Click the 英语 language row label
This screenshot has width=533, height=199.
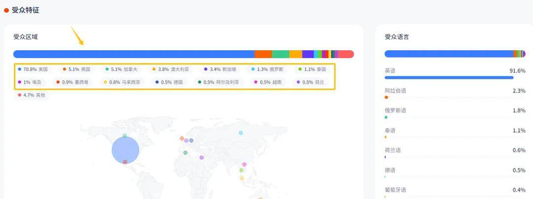(390, 71)
